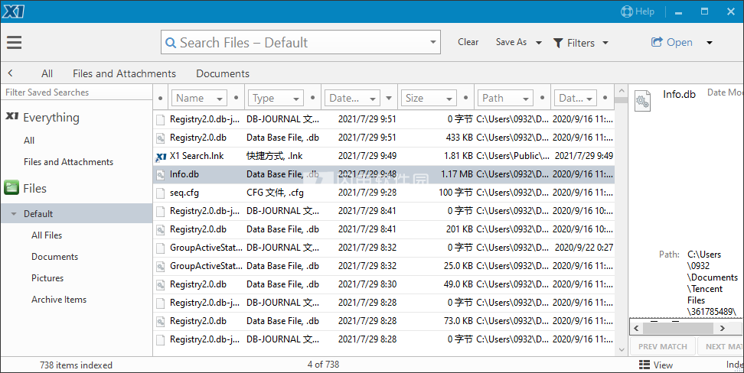This screenshot has height=373, width=744.
Task: Select the X1 Search.lnk file name
Action: tap(197, 156)
